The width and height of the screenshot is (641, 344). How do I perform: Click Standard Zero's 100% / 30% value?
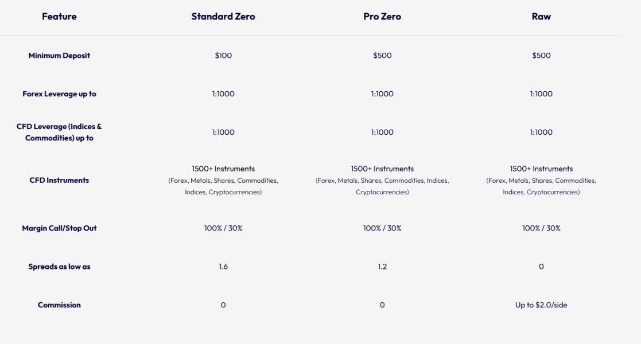(223, 228)
